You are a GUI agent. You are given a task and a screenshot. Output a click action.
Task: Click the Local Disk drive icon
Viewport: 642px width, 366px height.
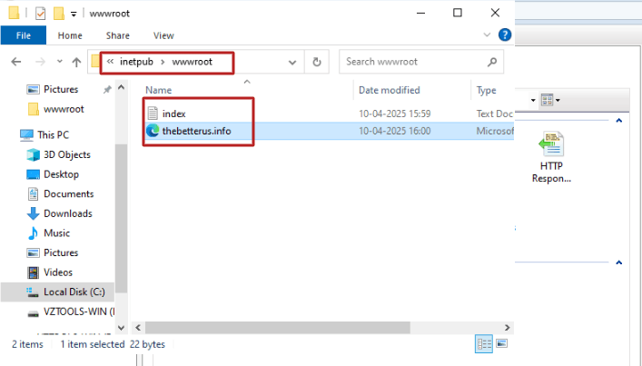coord(33,292)
